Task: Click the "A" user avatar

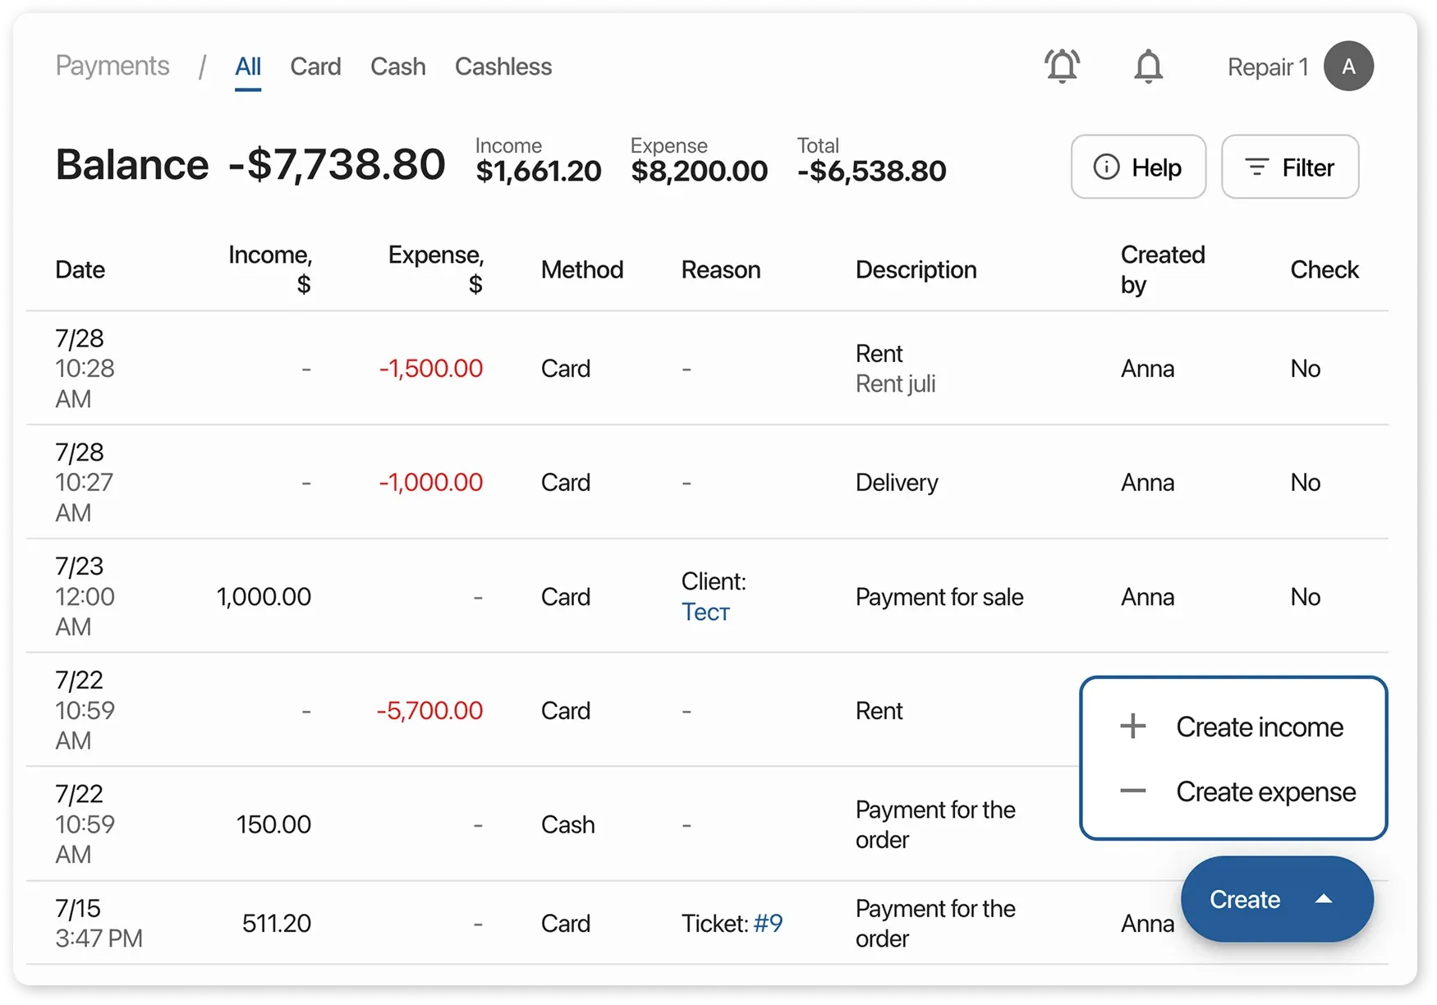Action: (x=1349, y=66)
